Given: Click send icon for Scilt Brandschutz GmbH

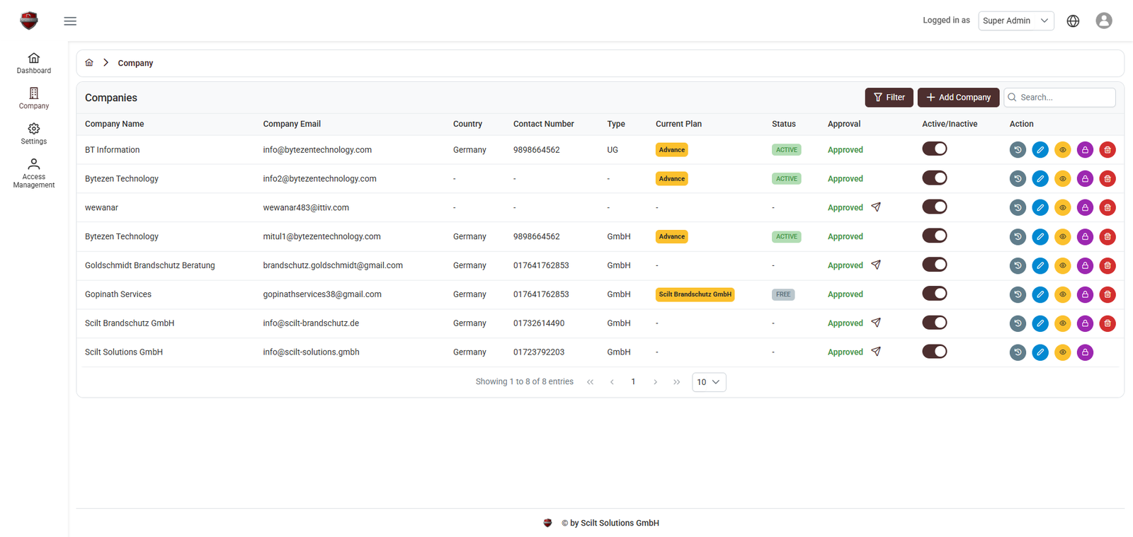Looking at the screenshot, I should coord(876,323).
